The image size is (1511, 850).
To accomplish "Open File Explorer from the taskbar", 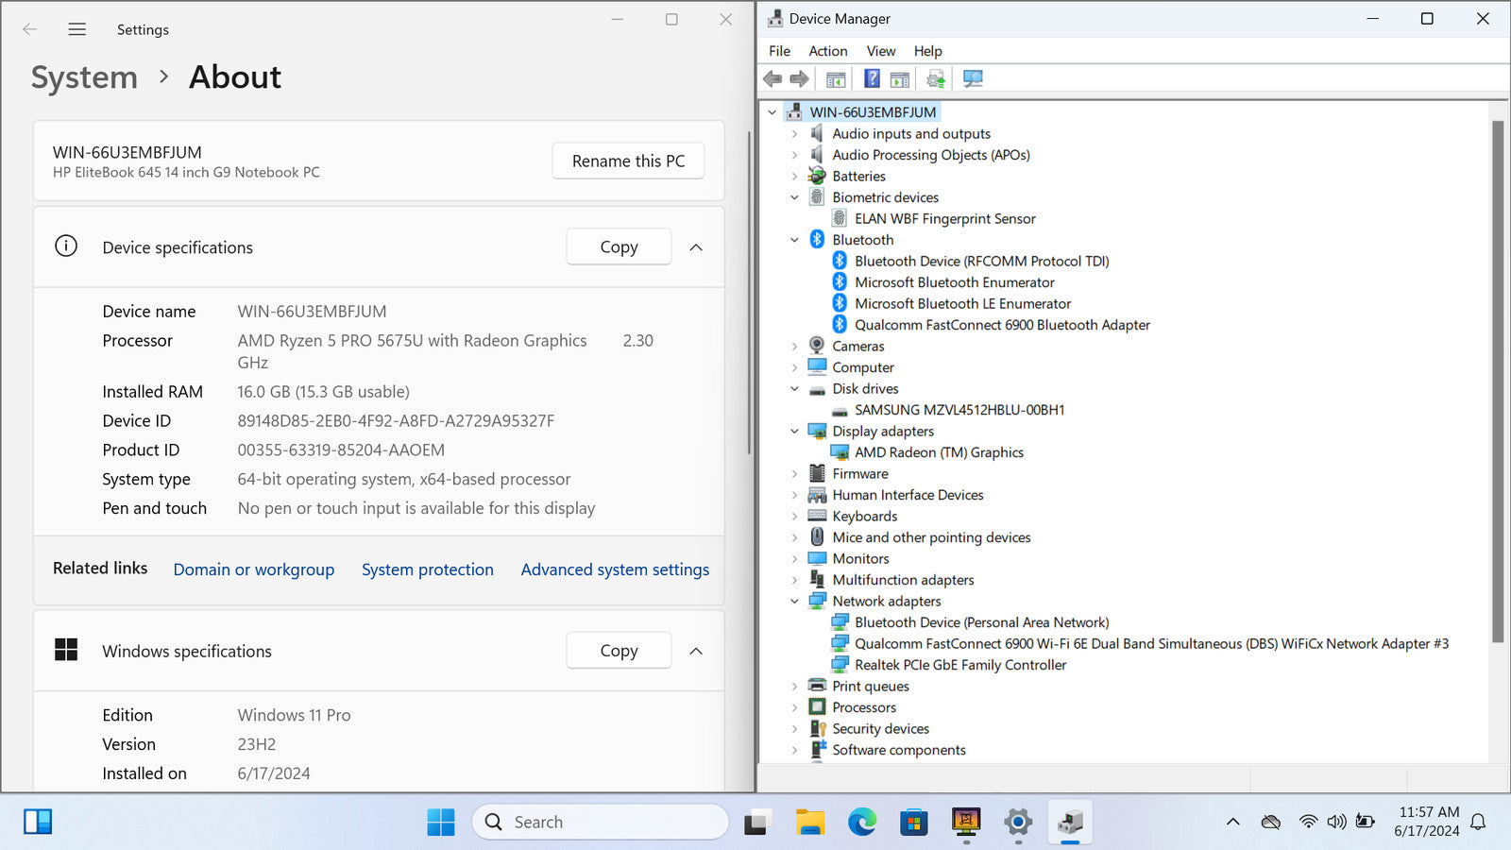I will click(809, 822).
